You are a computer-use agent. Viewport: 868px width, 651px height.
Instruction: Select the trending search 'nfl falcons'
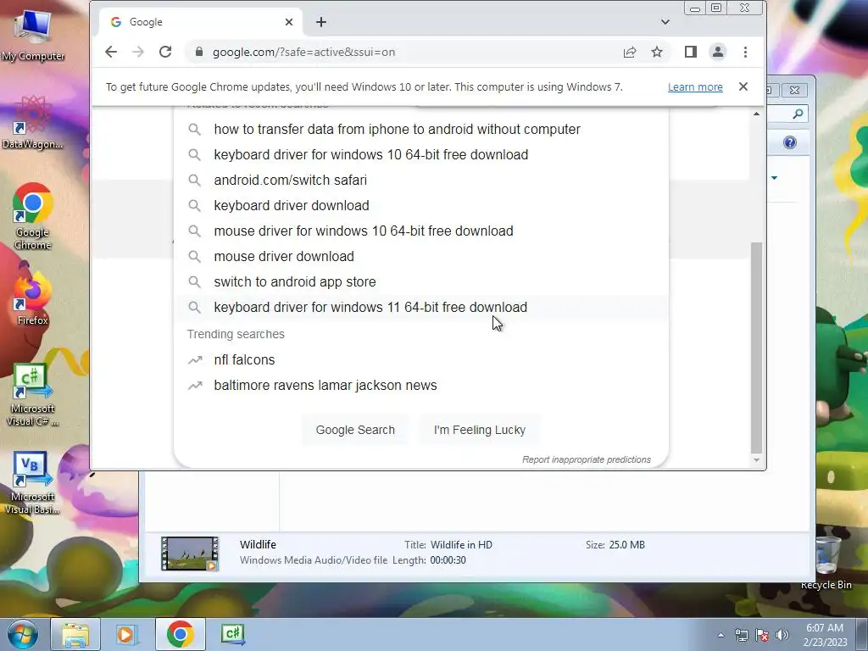[x=420, y=359]
